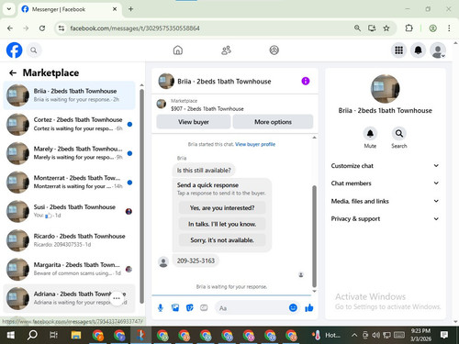Open the Facebook menu grid icon
459x344 pixels.
[398, 50]
